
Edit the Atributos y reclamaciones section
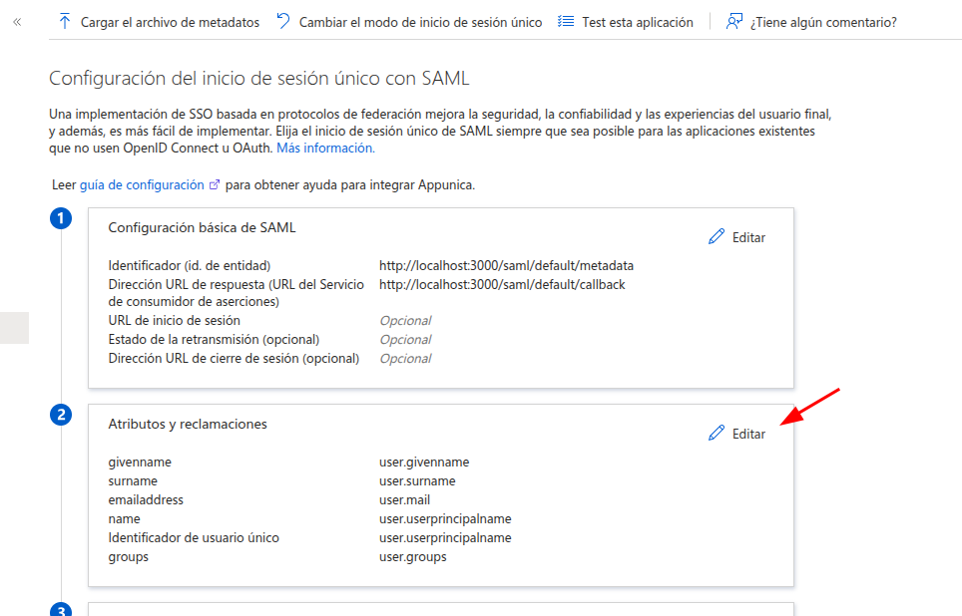748,434
